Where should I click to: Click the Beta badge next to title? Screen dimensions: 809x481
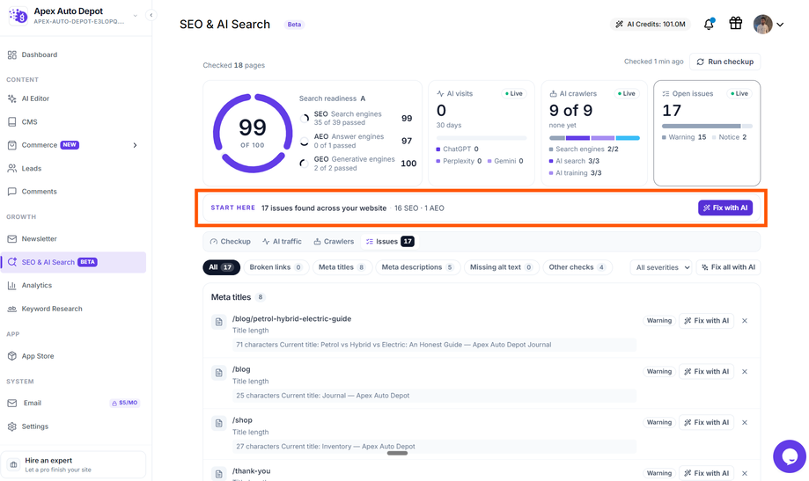[x=294, y=25]
